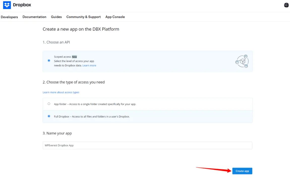Navigate to the App Console

(x=115, y=17)
